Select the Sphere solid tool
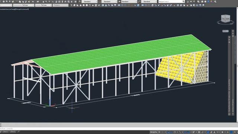This screenshot has height=134, width=238. (x=84, y=5)
